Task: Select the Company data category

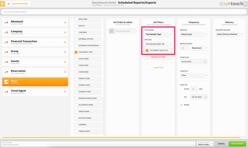Action: (35, 32)
